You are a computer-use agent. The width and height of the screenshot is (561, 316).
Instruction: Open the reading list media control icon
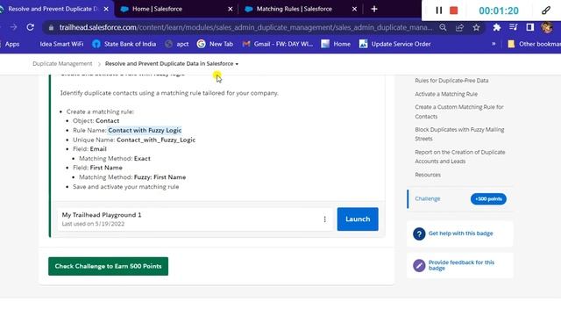coord(513,27)
